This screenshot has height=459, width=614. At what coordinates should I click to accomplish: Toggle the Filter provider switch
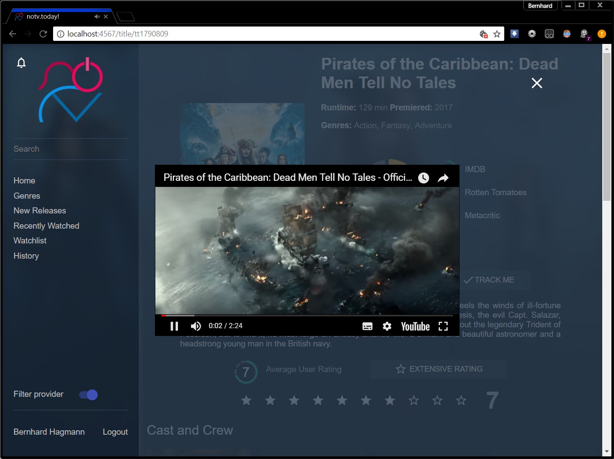88,395
